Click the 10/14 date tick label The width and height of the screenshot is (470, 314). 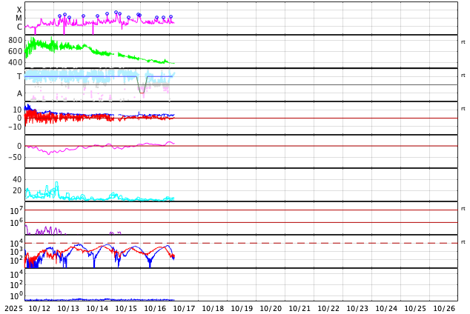tap(97, 308)
